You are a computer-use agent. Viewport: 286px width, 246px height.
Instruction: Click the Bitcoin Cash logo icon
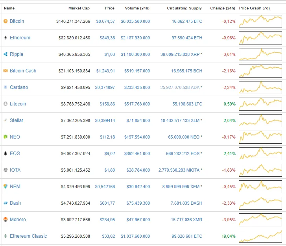[6, 71]
